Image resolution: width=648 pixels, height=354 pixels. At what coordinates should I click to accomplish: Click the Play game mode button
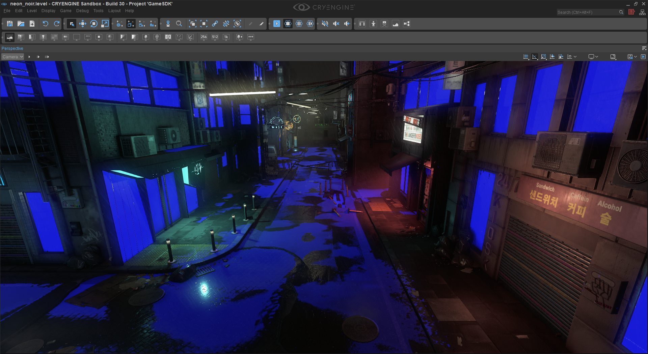[x=277, y=24]
